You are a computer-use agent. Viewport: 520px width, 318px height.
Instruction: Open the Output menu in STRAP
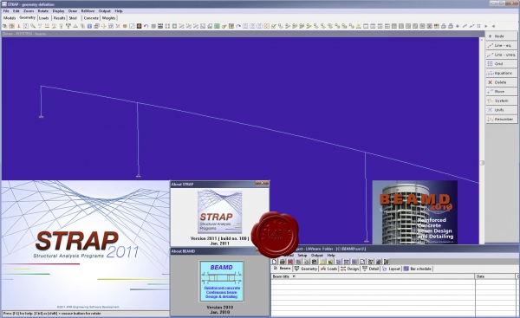[105, 11]
